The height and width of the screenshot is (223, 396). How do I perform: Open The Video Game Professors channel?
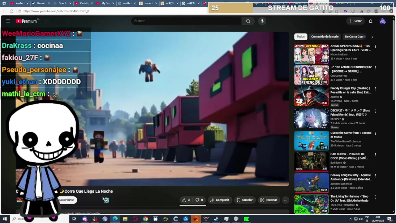coord(346,142)
